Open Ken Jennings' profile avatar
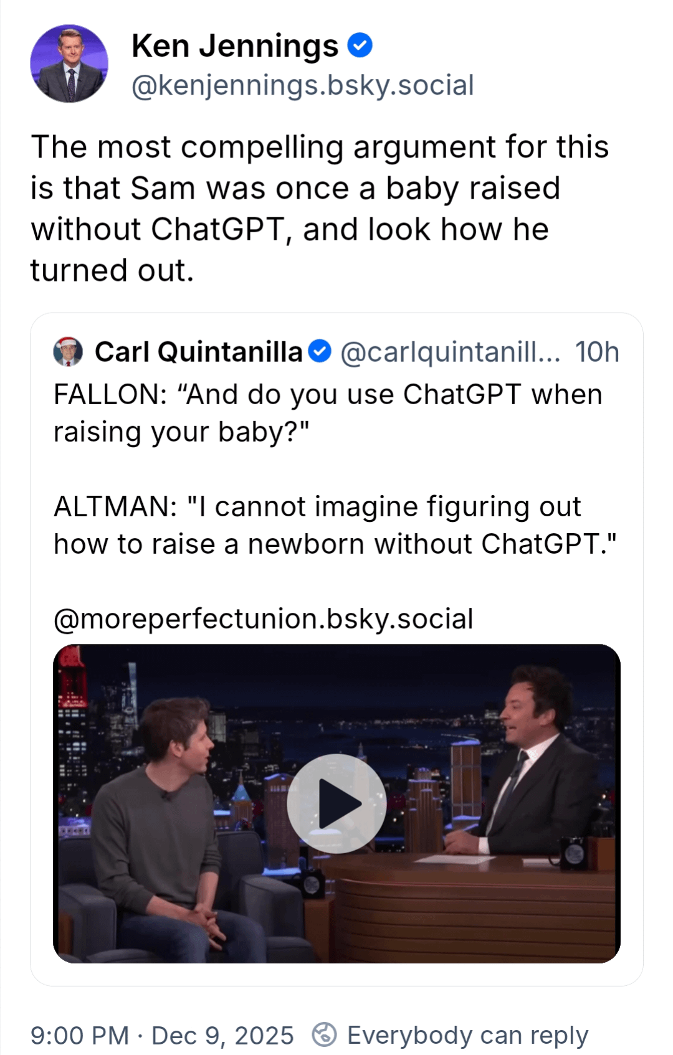The height and width of the screenshot is (1055, 673). (69, 64)
